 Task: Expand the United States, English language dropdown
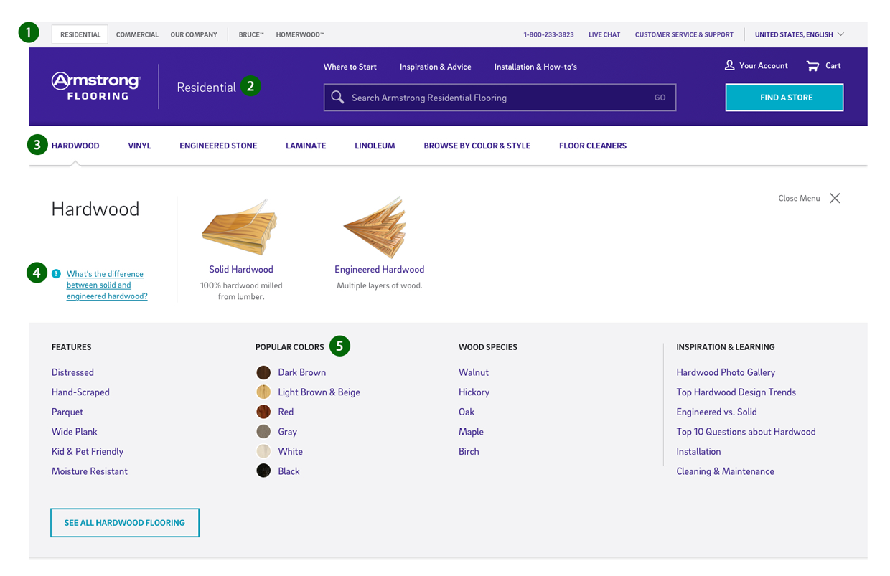pos(799,34)
